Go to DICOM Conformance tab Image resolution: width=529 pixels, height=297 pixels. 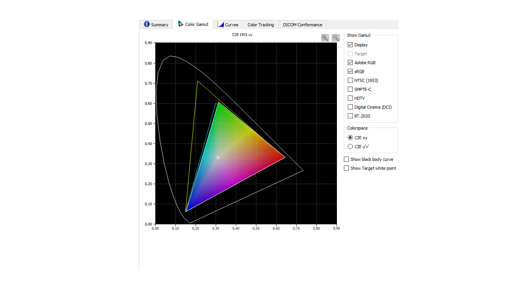pos(302,24)
